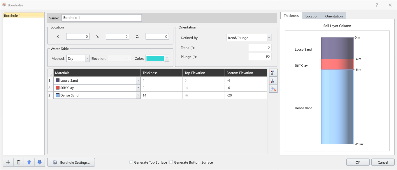Enable Generate Bottom Surface checkbox
Viewport: 397px width, 170px height.
(171, 162)
